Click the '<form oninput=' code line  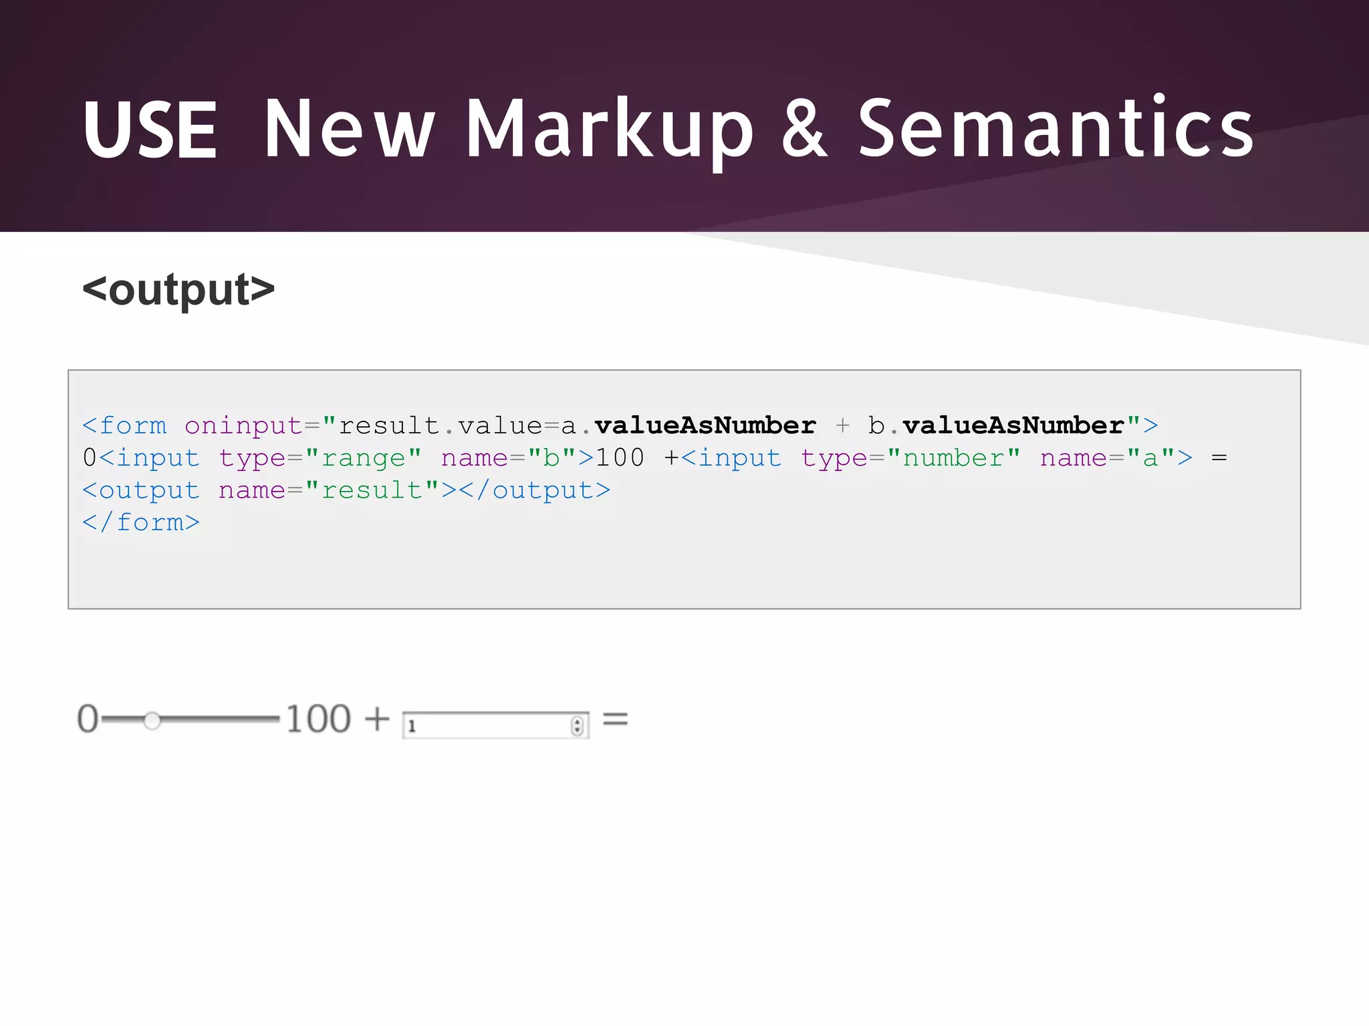coord(620,425)
